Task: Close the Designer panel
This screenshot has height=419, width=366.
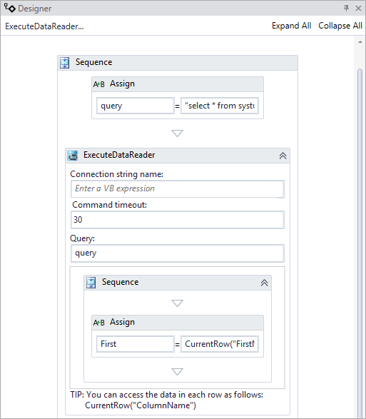Action: click(x=358, y=9)
